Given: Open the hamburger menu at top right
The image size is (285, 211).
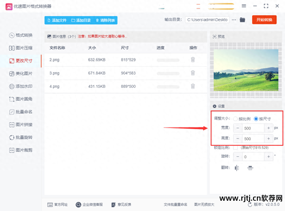Looking at the screenshot, I should [244, 6].
